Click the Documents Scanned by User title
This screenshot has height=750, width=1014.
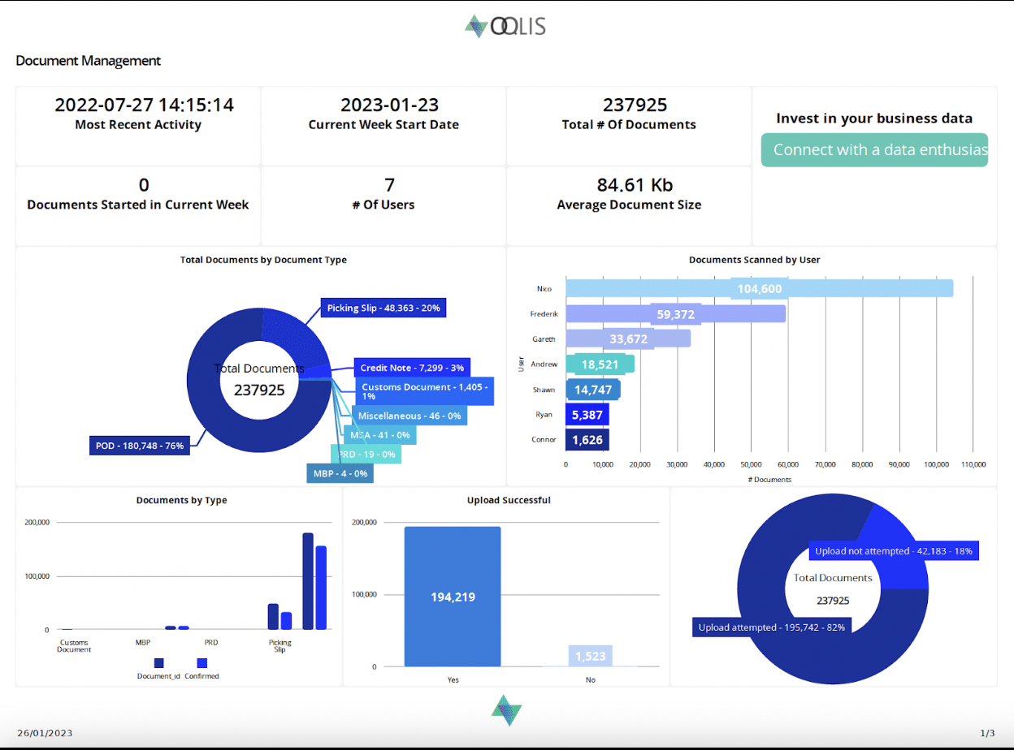pyautogui.click(x=754, y=260)
